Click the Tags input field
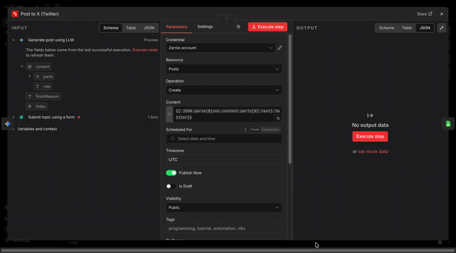Image resolution: width=456 pixels, height=253 pixels. pyautogui.click(x=223, y=228)
